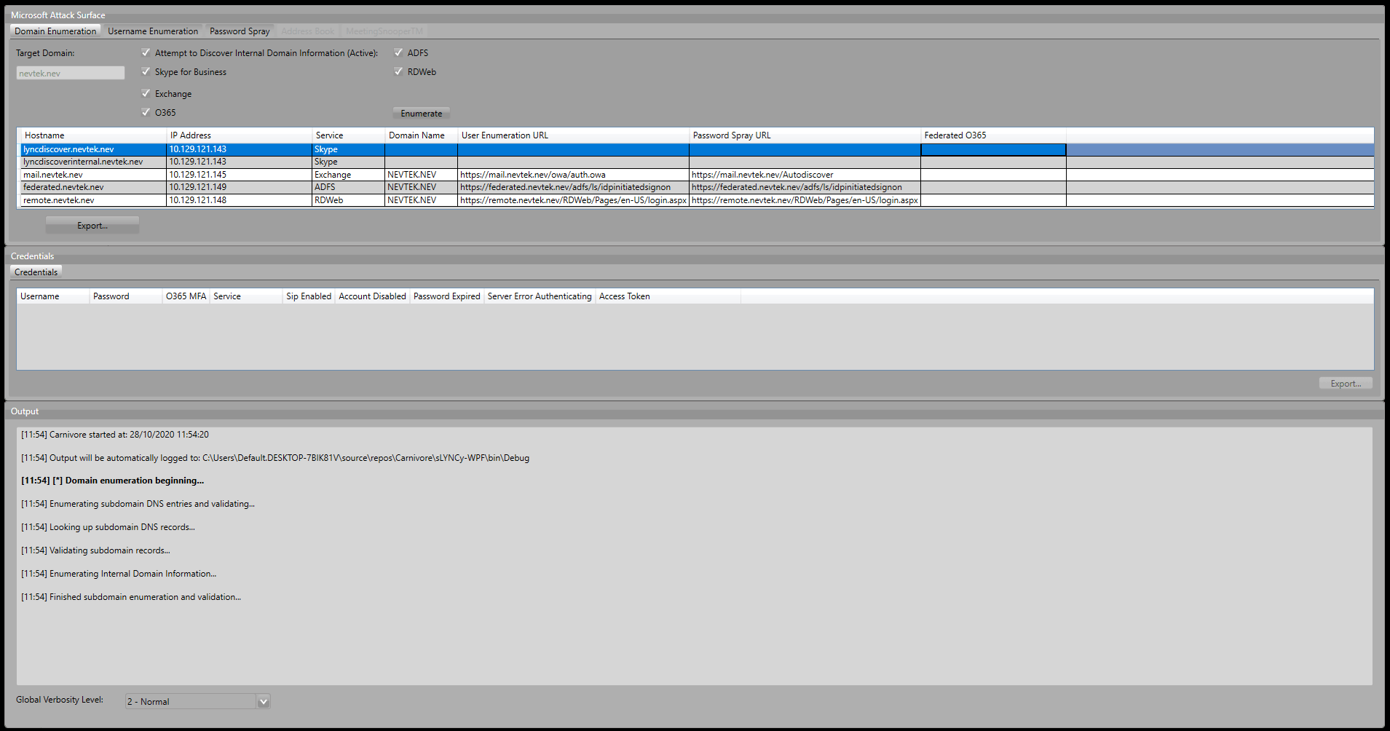Sort by the IP Address column header
This screenshot has width=1390, height=731.
[x=191, y=135]
